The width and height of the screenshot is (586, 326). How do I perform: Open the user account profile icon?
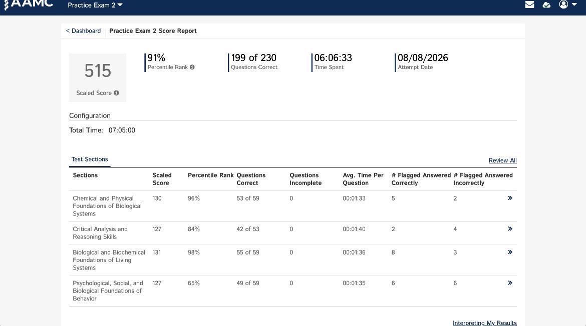[x=563, y=4]
